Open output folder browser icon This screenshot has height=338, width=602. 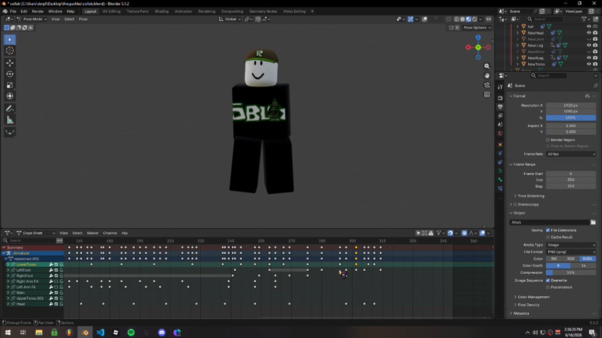[593, 222]
